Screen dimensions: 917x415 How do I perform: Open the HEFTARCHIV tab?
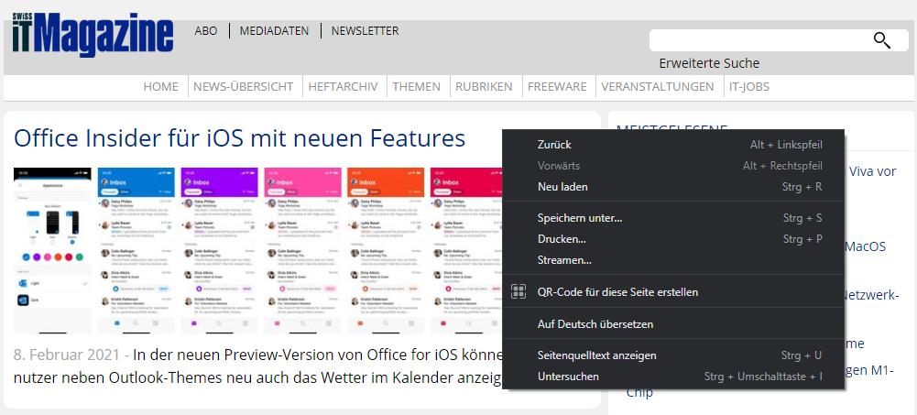point(343,86)
